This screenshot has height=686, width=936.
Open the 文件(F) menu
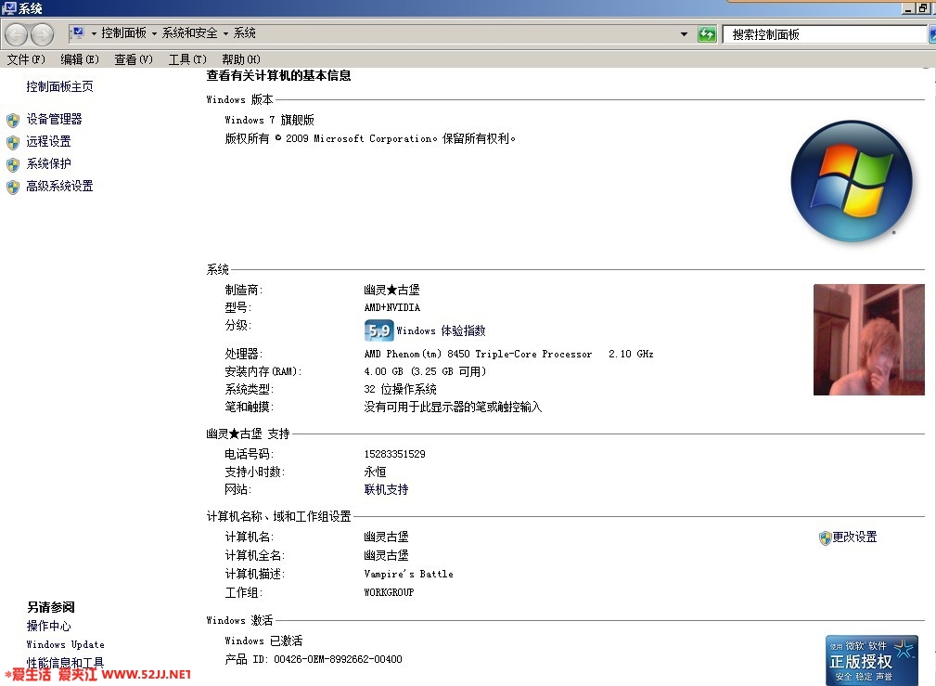pyautogui.click(x=26, y=59)
